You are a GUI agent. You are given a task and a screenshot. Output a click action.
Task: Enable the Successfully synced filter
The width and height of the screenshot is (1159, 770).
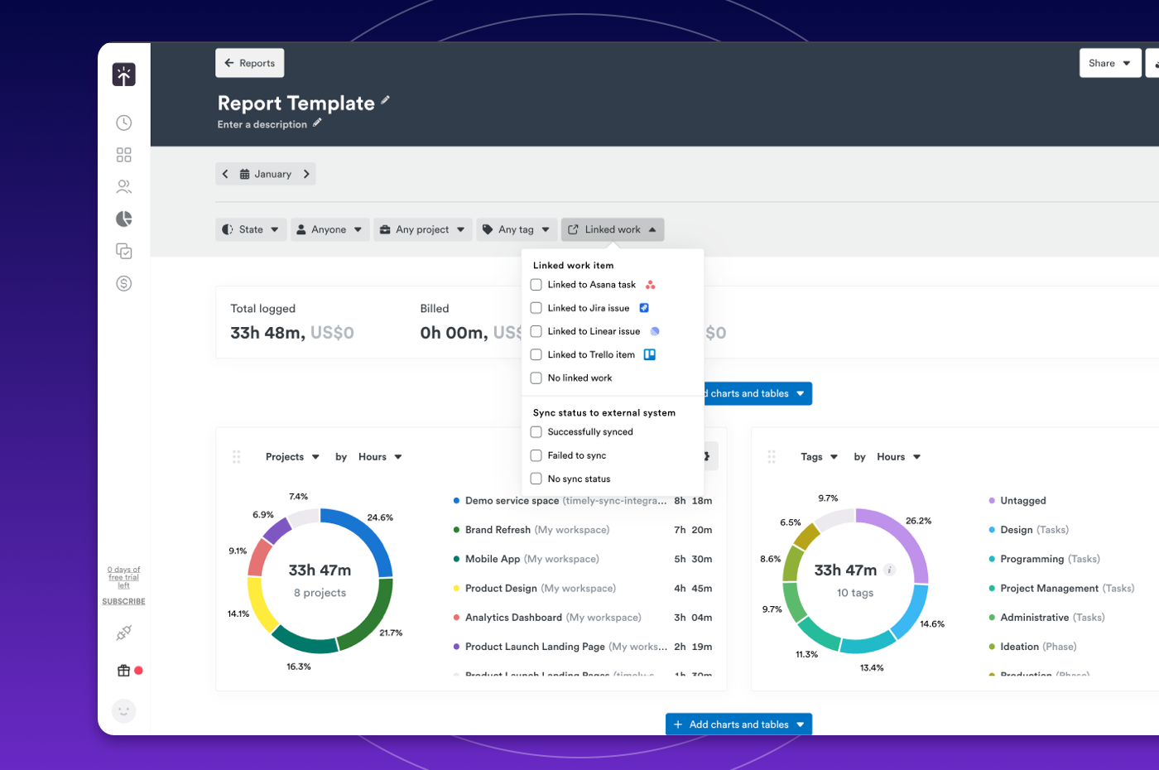(x=535, y=431)
